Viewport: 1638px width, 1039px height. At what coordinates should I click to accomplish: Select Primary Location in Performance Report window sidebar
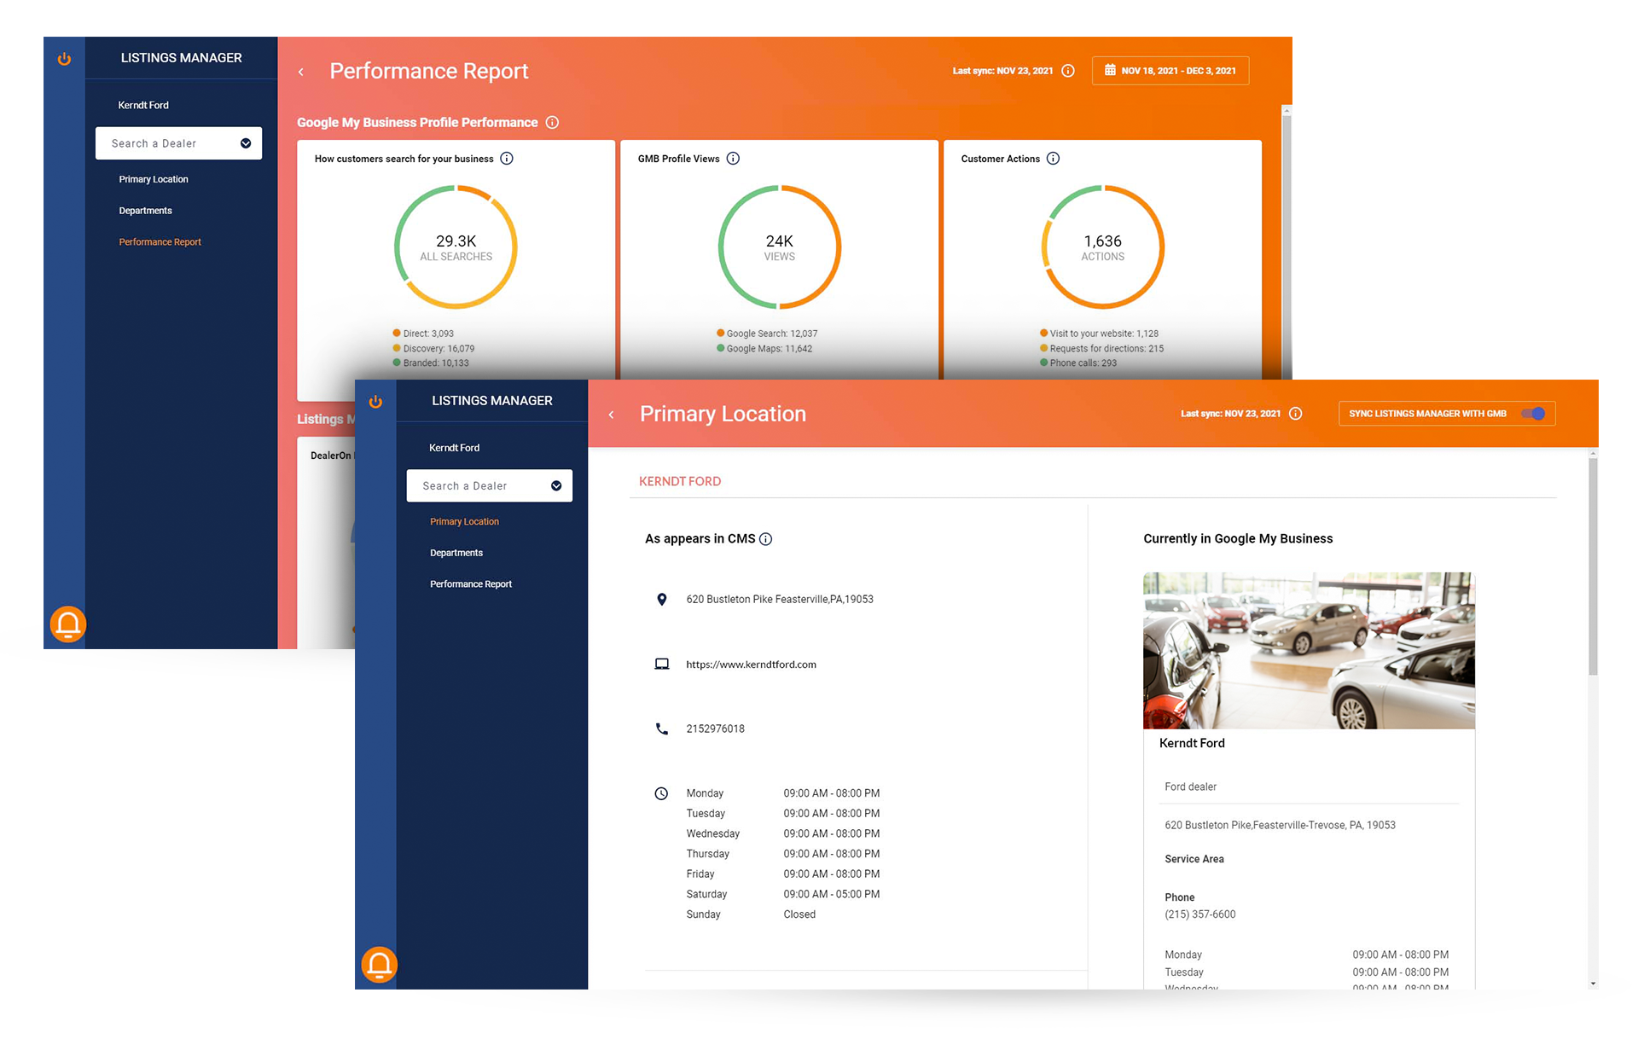pyautogui.click(x=154, y=179)
